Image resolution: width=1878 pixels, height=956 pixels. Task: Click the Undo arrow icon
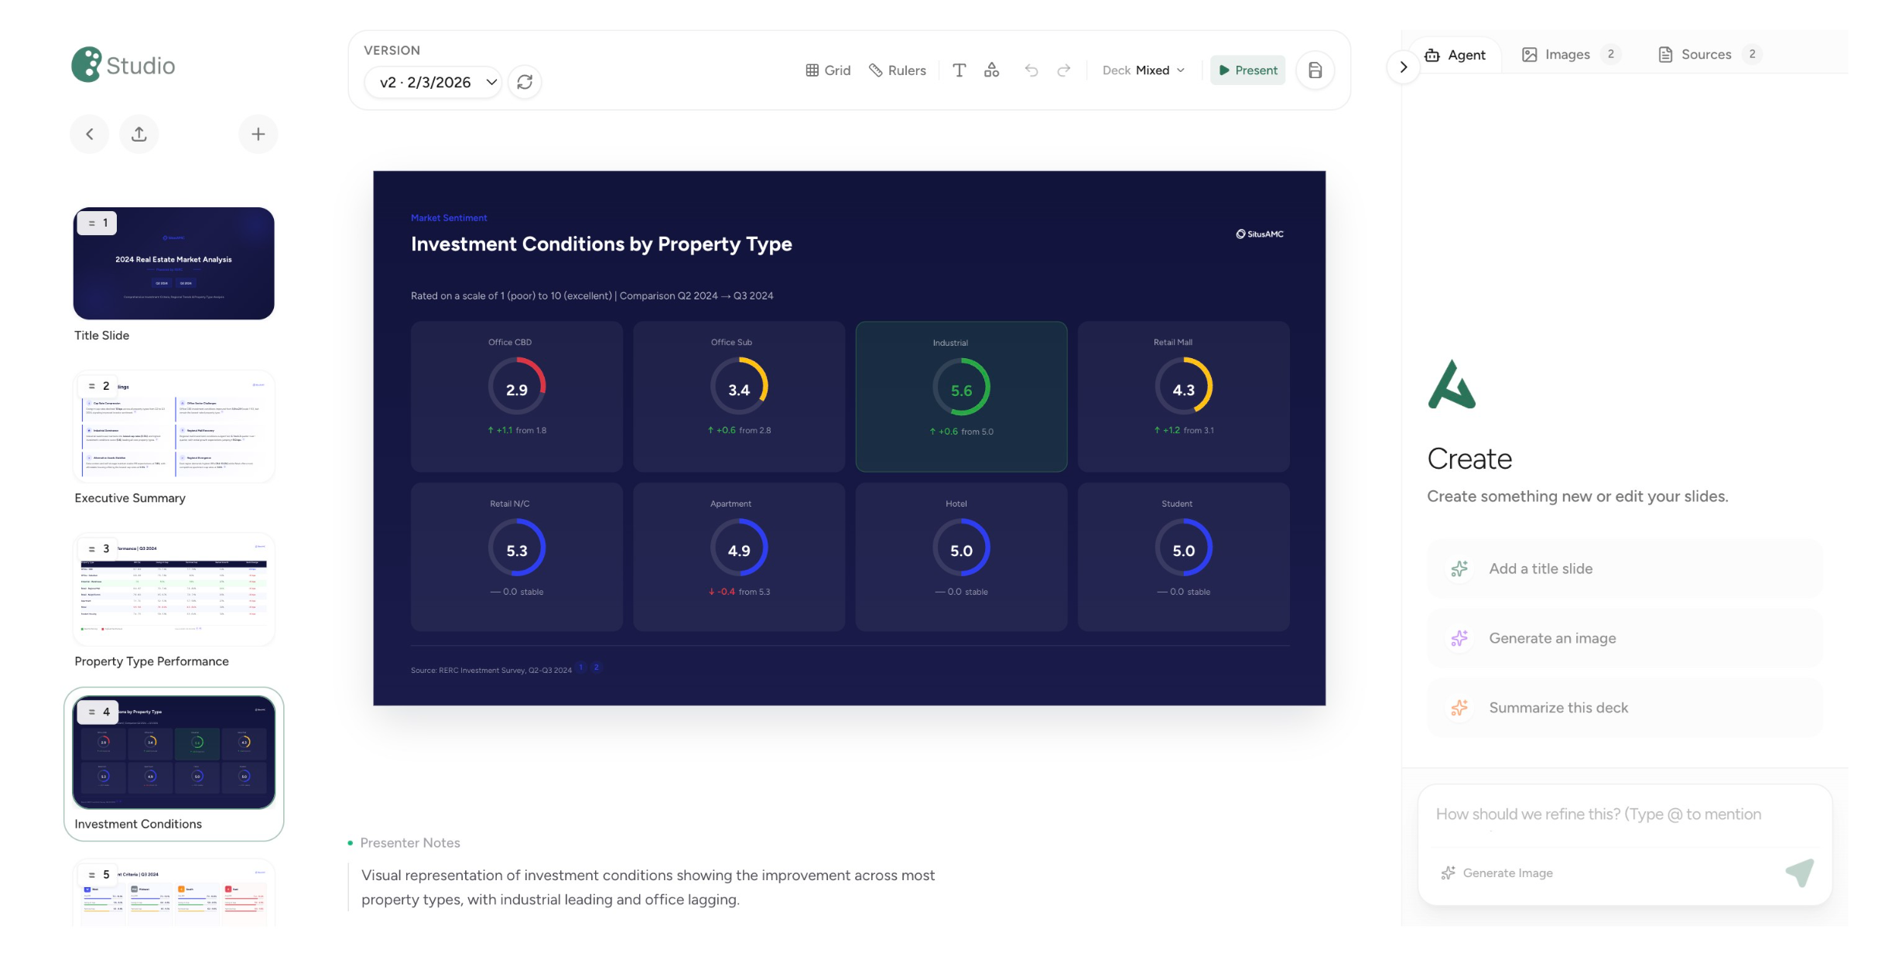click(1032, 70)
